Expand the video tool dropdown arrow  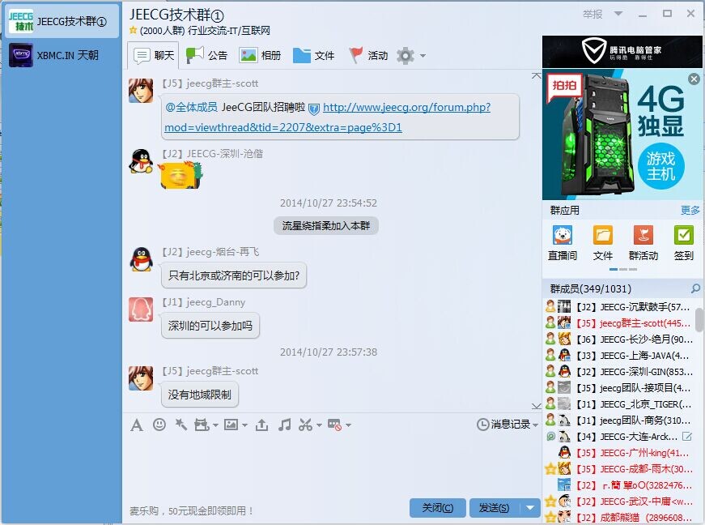(215, 425)
